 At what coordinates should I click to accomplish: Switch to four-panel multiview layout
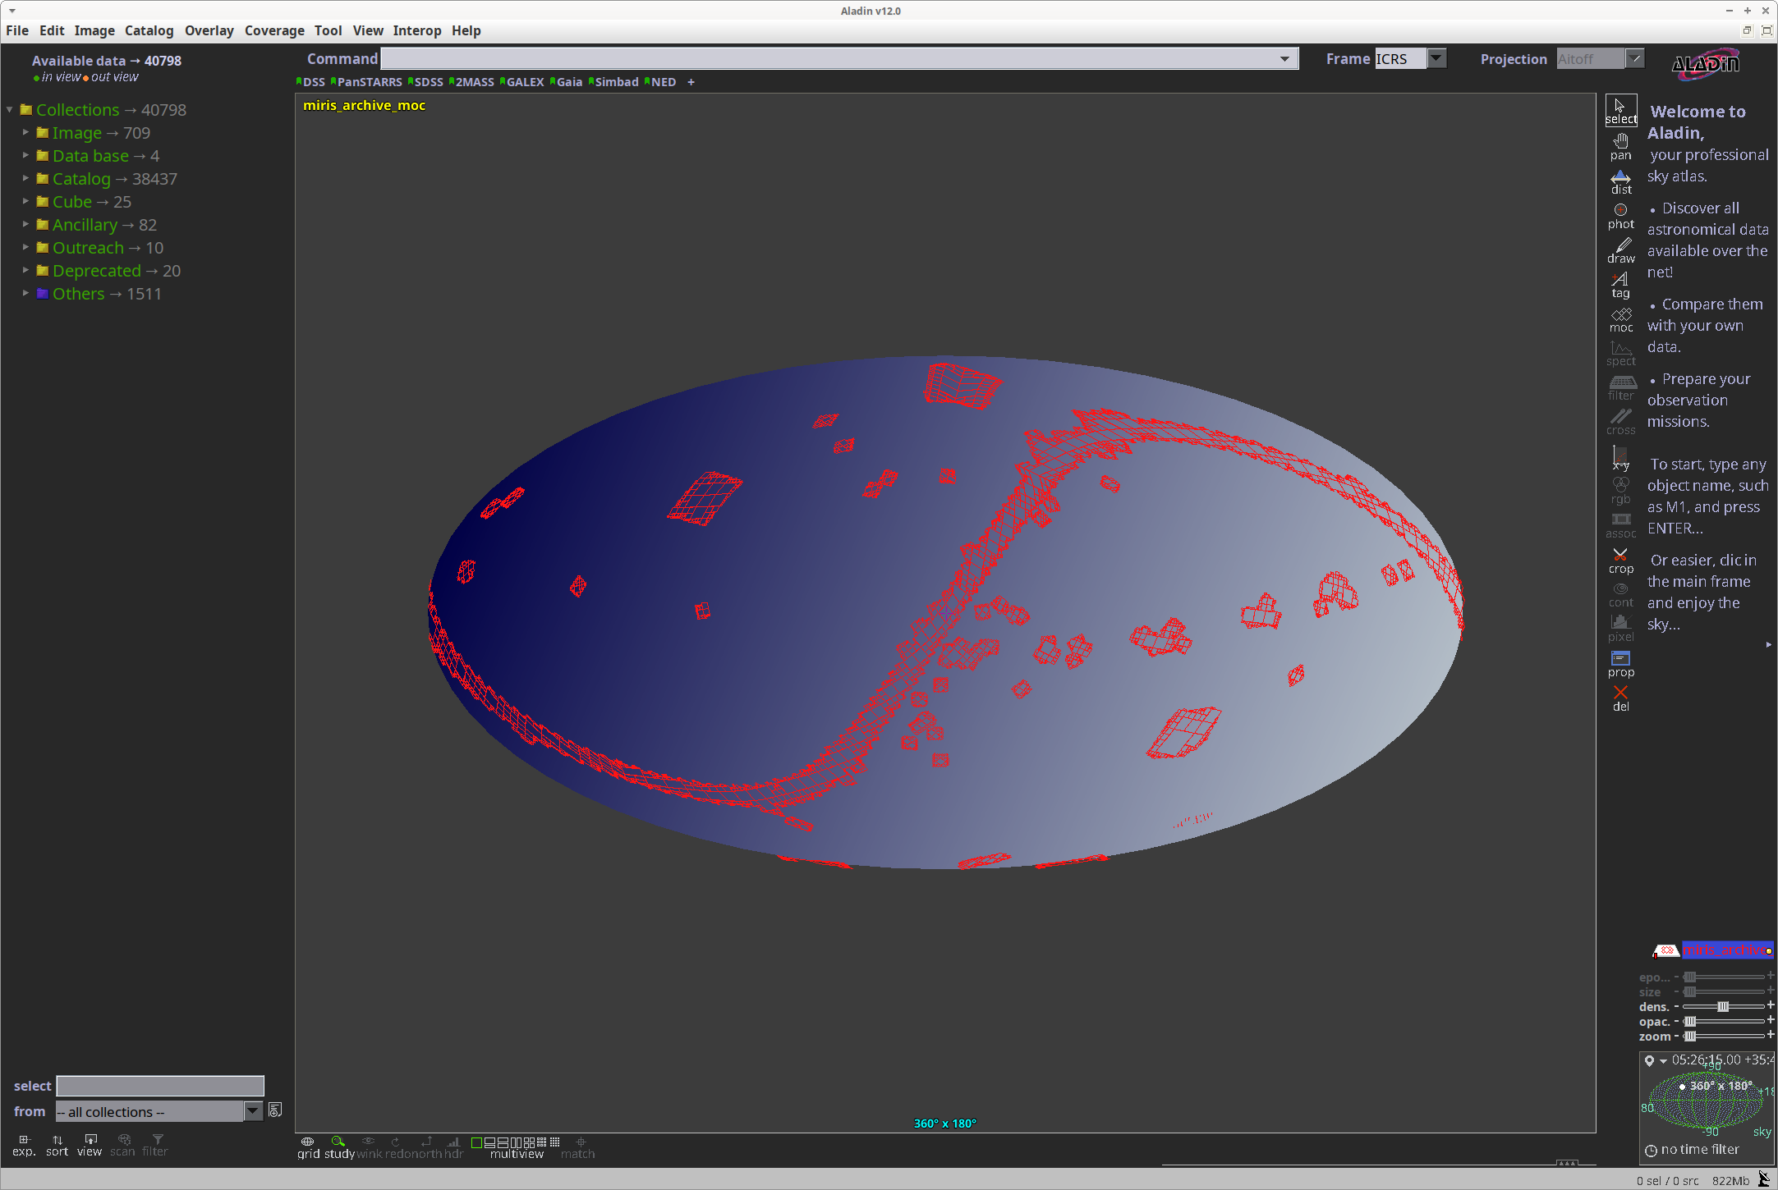(x=529, y=1142)
